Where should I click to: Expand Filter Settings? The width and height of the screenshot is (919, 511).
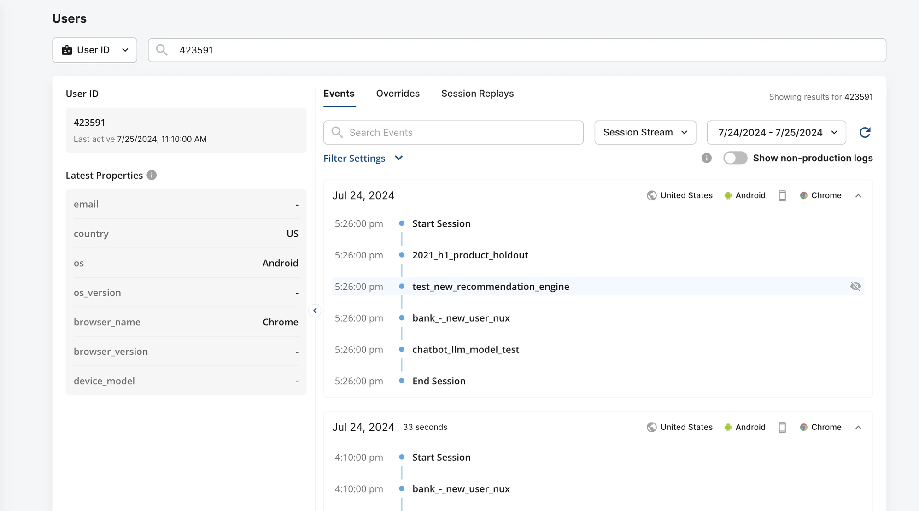pos(363,158)
